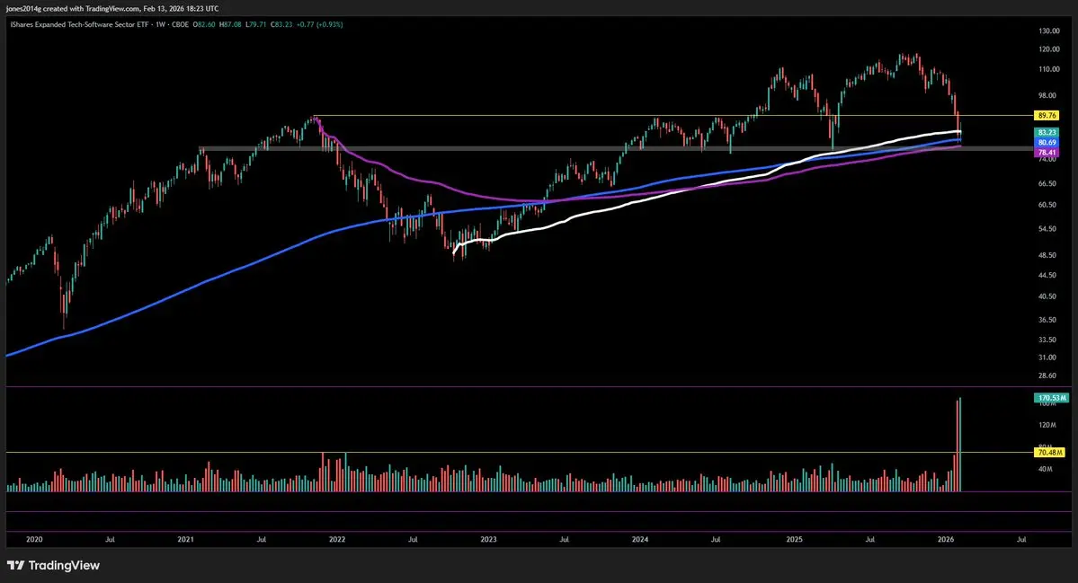Click the 31.00 price axis label
1078x583 pixels.
pos(1047,358)
